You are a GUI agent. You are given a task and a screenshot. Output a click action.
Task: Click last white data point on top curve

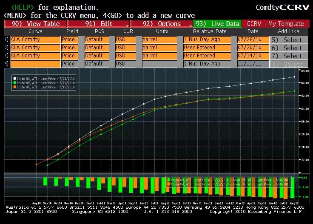(x=294, y=77)
